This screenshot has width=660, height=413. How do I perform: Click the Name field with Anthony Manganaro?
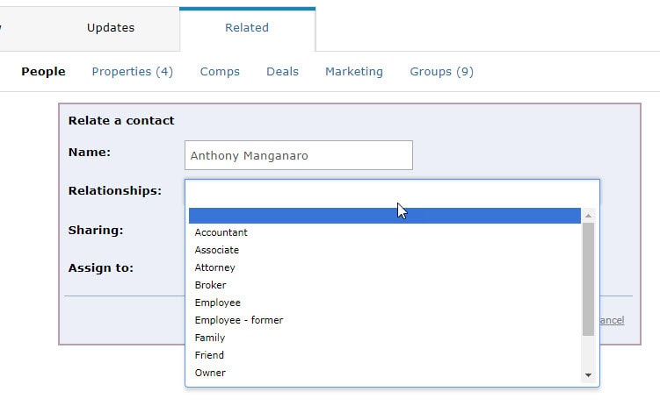299,155
